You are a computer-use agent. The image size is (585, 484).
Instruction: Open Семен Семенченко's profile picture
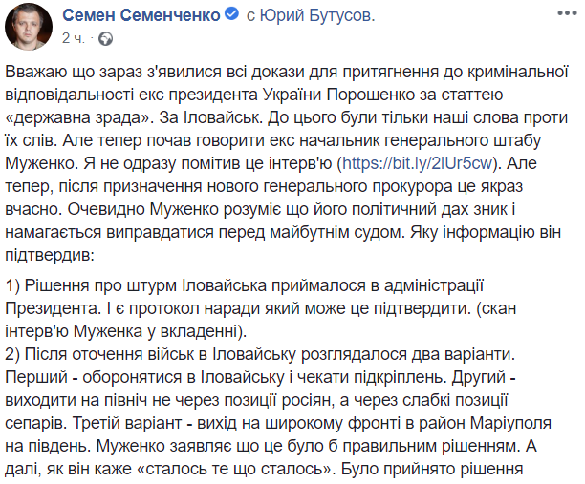[x=29, y=27]
